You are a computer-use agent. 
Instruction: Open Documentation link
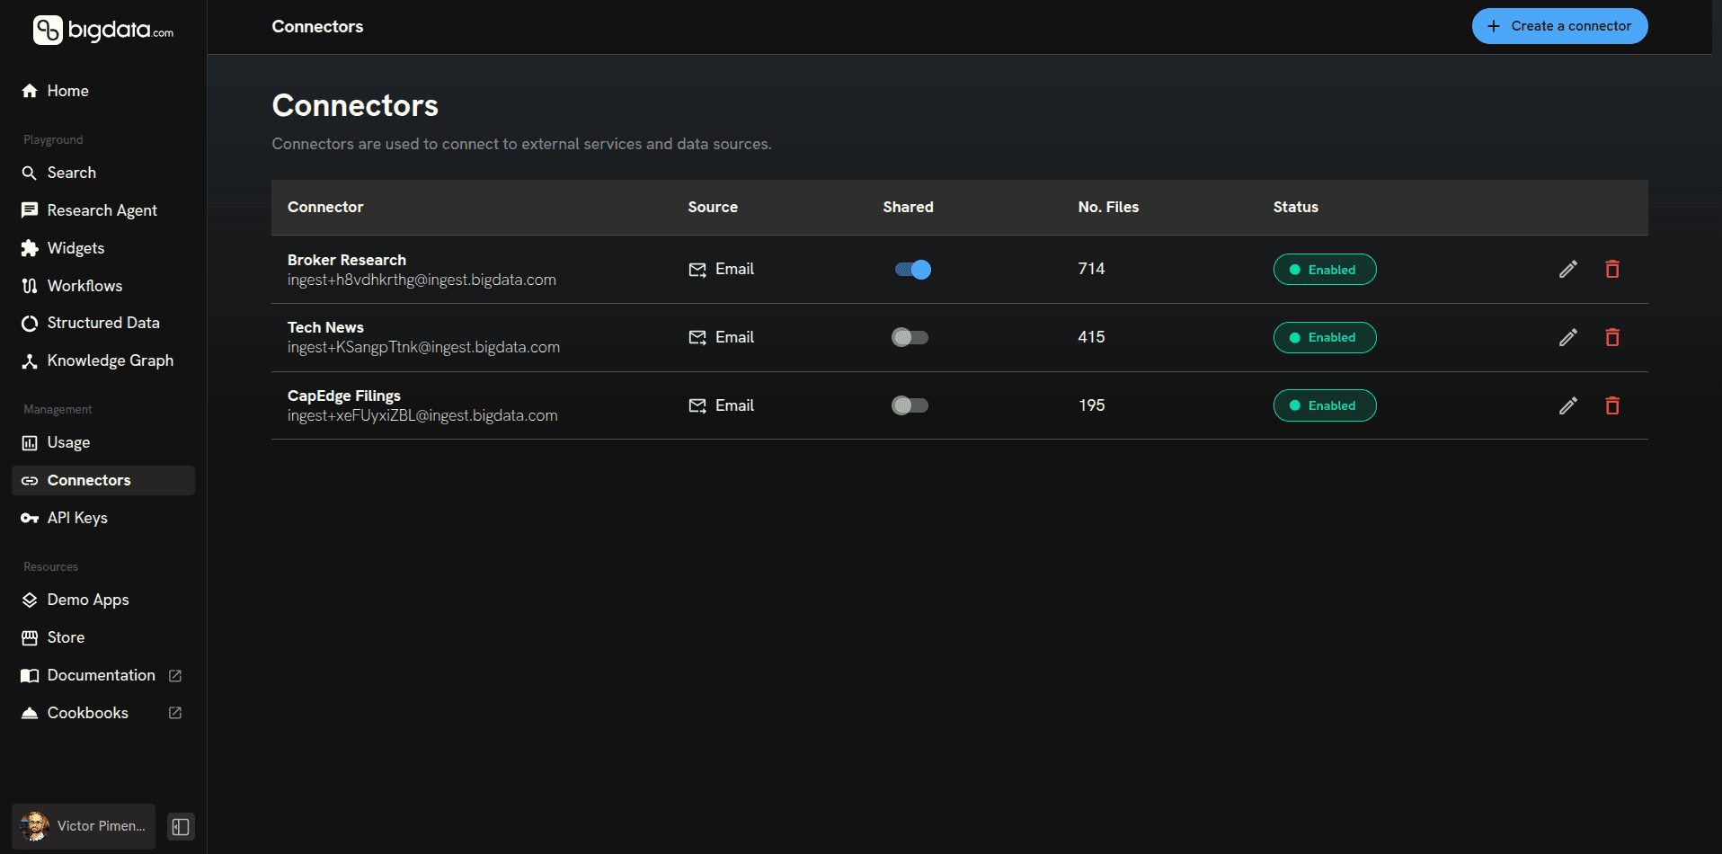pos(103,675)
